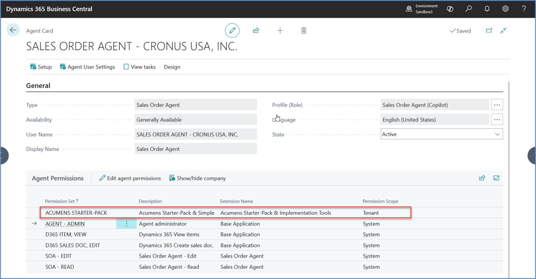Open help question mark
This screenshot has width=536, height=279.
[x=524, y=9]
